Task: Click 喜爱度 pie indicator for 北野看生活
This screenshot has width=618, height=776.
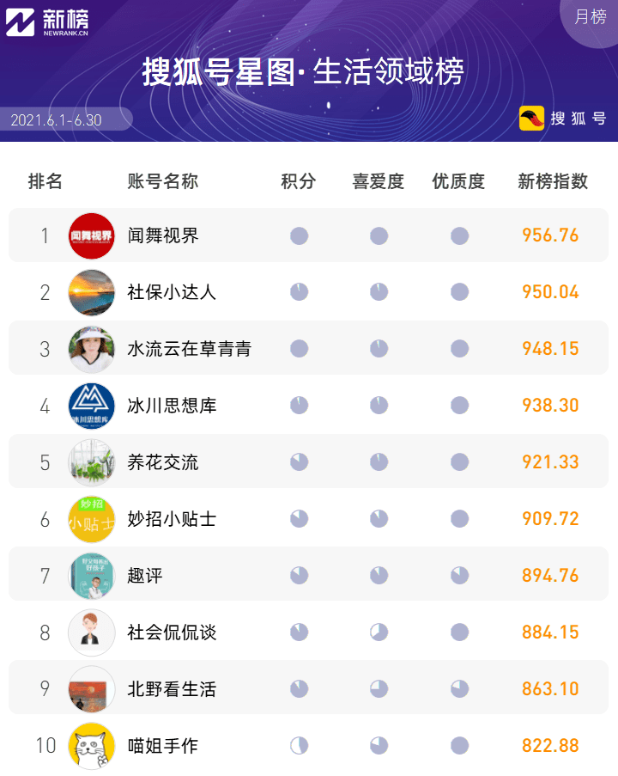Action: pyautogui.click(x=379, y=689)
